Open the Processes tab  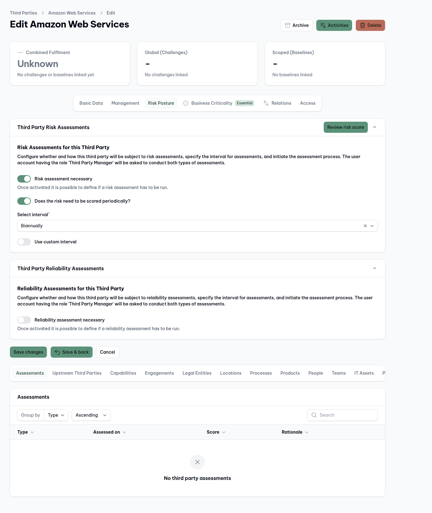261,373
